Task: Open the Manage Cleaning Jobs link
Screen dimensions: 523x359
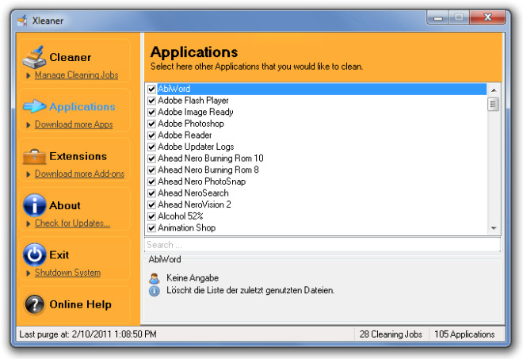Action: 76,75
